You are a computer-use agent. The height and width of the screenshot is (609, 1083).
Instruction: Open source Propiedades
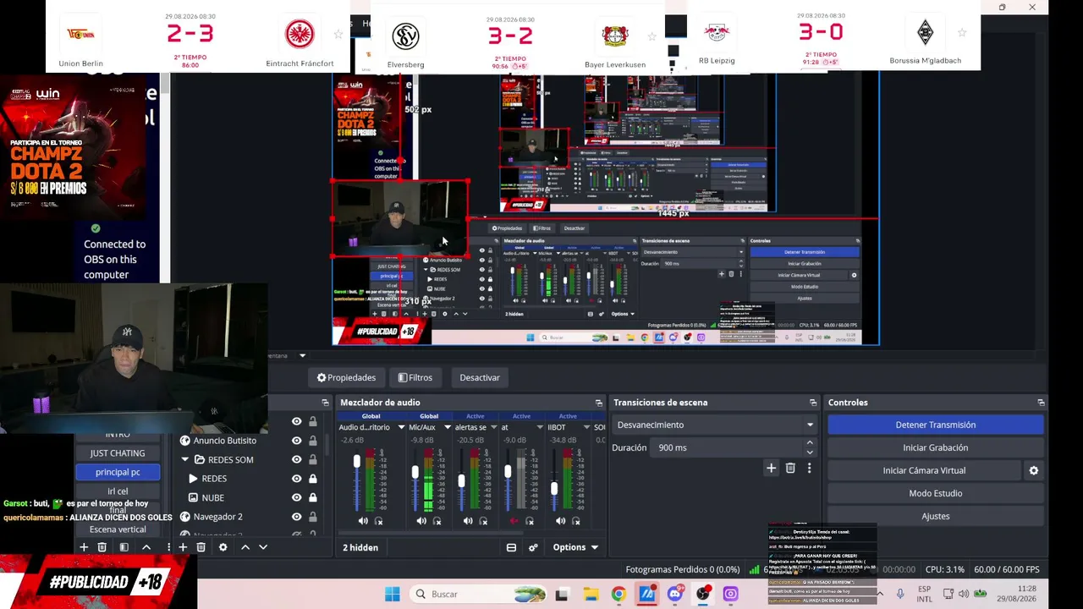(346, 377)
